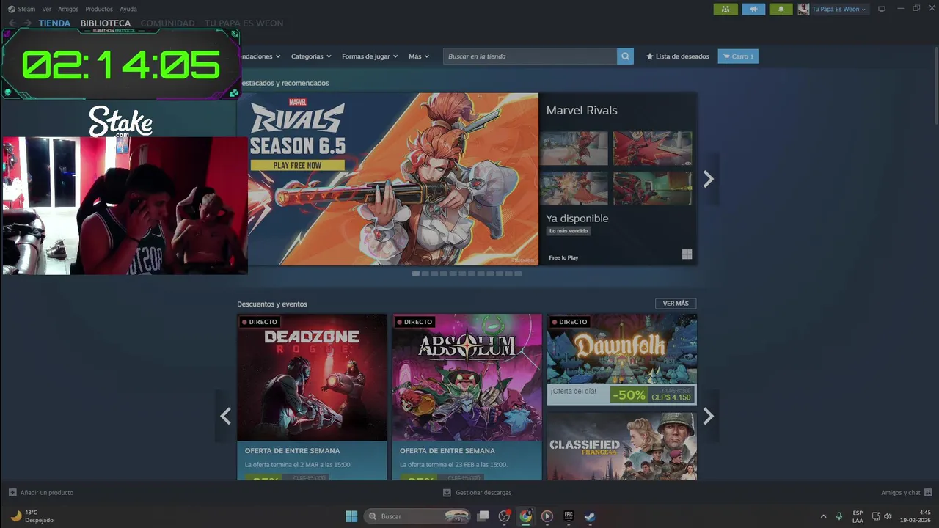Go back with the left navigation arrow
This screenshot has width=939, height=528.
coord(12,23)
